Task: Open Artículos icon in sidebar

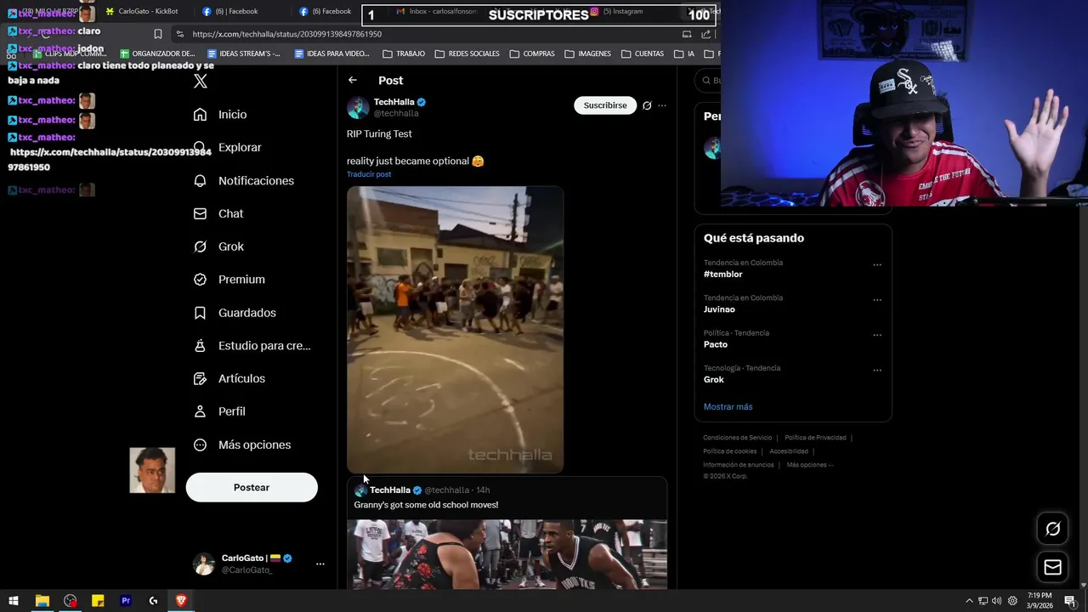Action: pyautogui.click(x=200, y=379)
